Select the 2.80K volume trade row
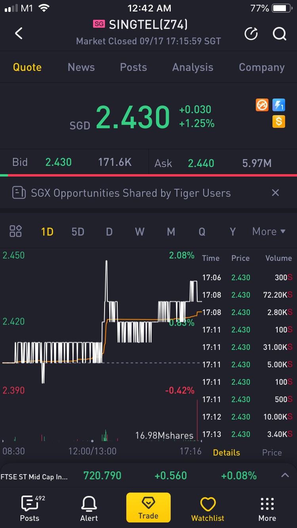The width and height of the screenshot is (297, 528). click(247, 312)
